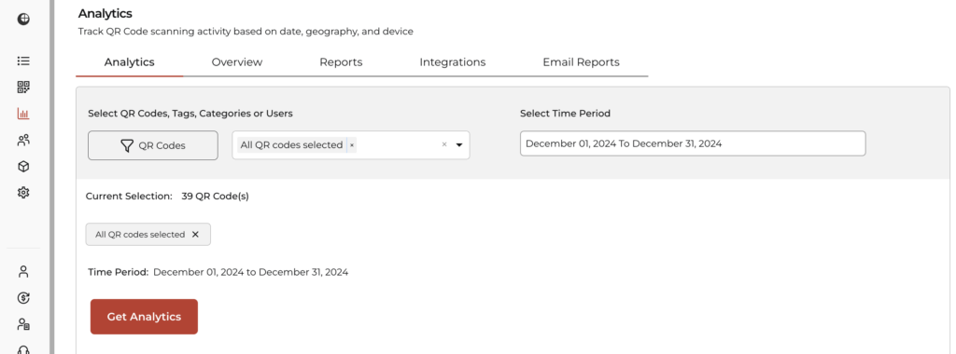The image size is (956, 354).
Task: Click the 'Select Time Period' label
Action: [565, 113]
